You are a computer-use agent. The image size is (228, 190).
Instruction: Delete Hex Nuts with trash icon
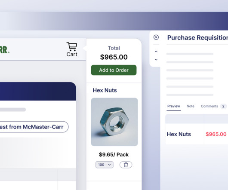(126, 165)
